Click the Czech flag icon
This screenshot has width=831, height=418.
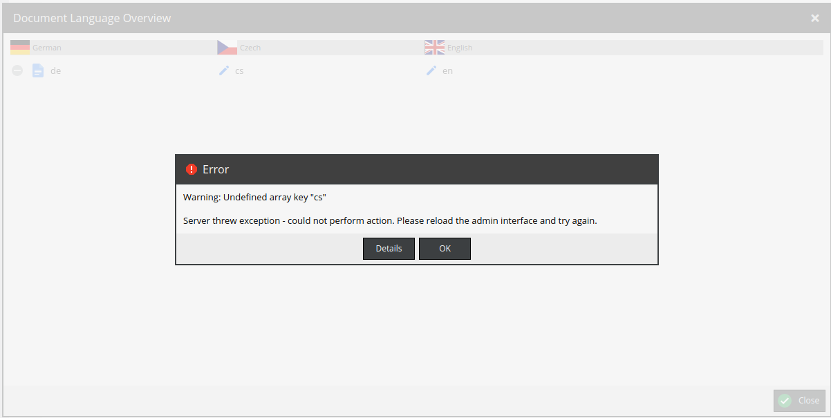pos(227,47)
